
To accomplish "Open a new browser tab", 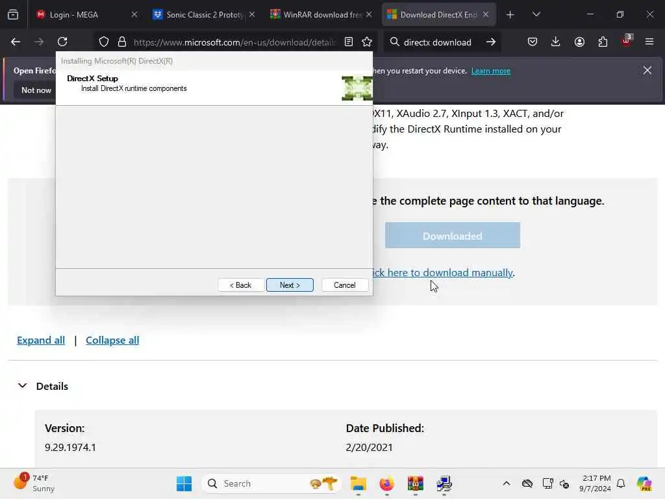I will click(510, 15).
